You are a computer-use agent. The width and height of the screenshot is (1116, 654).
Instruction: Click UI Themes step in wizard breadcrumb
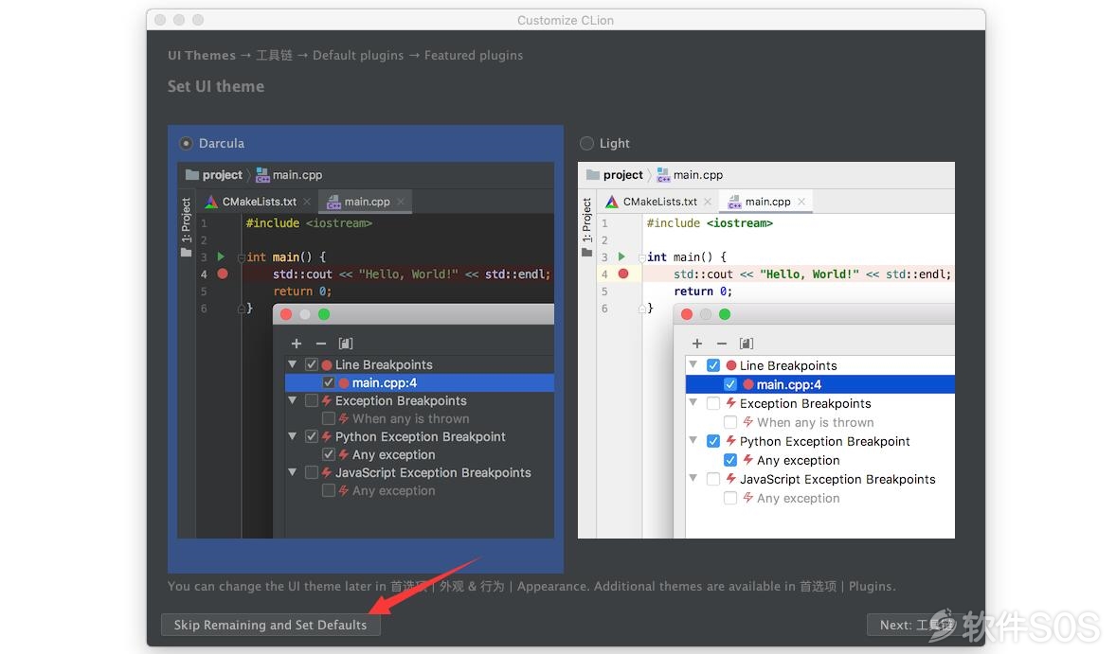tap(202, 56)
